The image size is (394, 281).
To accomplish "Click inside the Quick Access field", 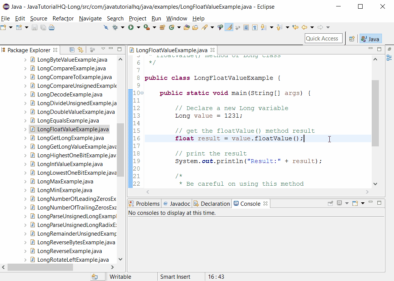I will [323, 38].
